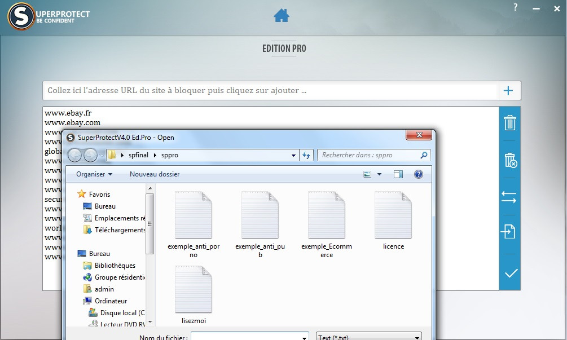Open Bibliothèques in navigation tree
Viewport: 567px width, 340px height.
(x=109, y=266)
